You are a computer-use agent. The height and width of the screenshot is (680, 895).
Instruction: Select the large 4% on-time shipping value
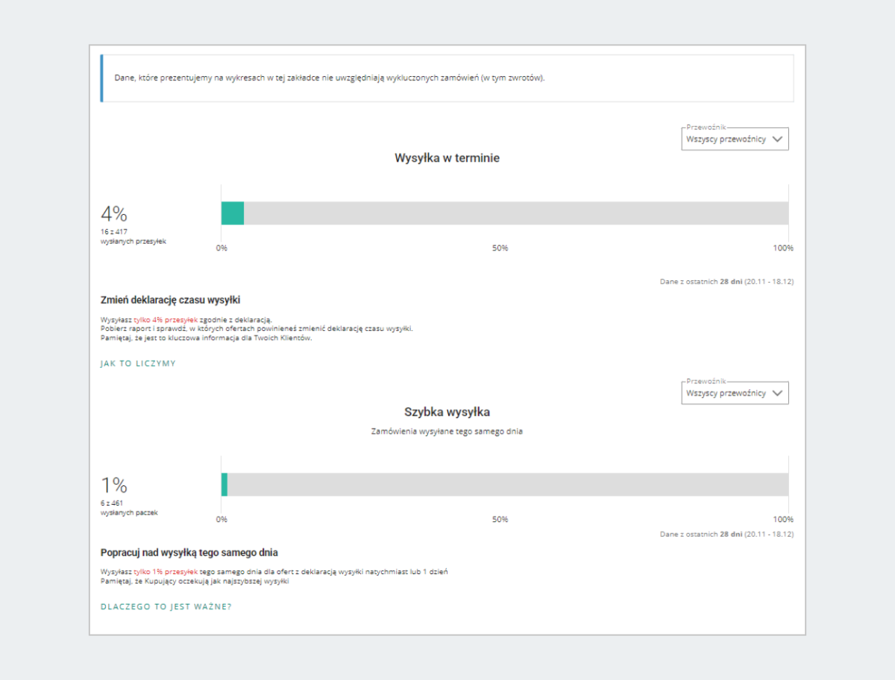tap(114, 214)
